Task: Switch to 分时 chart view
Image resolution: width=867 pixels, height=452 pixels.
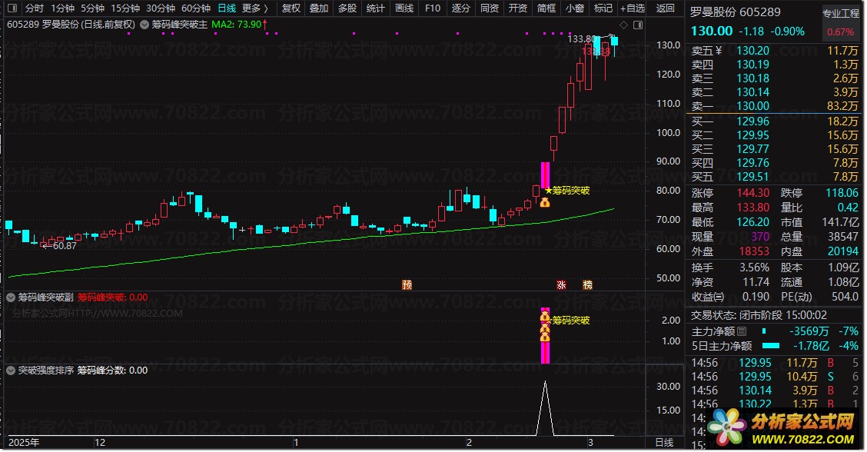Action: 35,8
